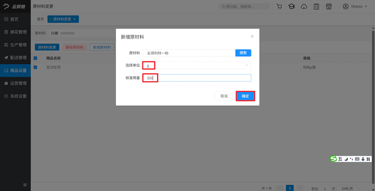
Task: Select 商品设置 in the sidebar
Action: (x=15, y=71)
